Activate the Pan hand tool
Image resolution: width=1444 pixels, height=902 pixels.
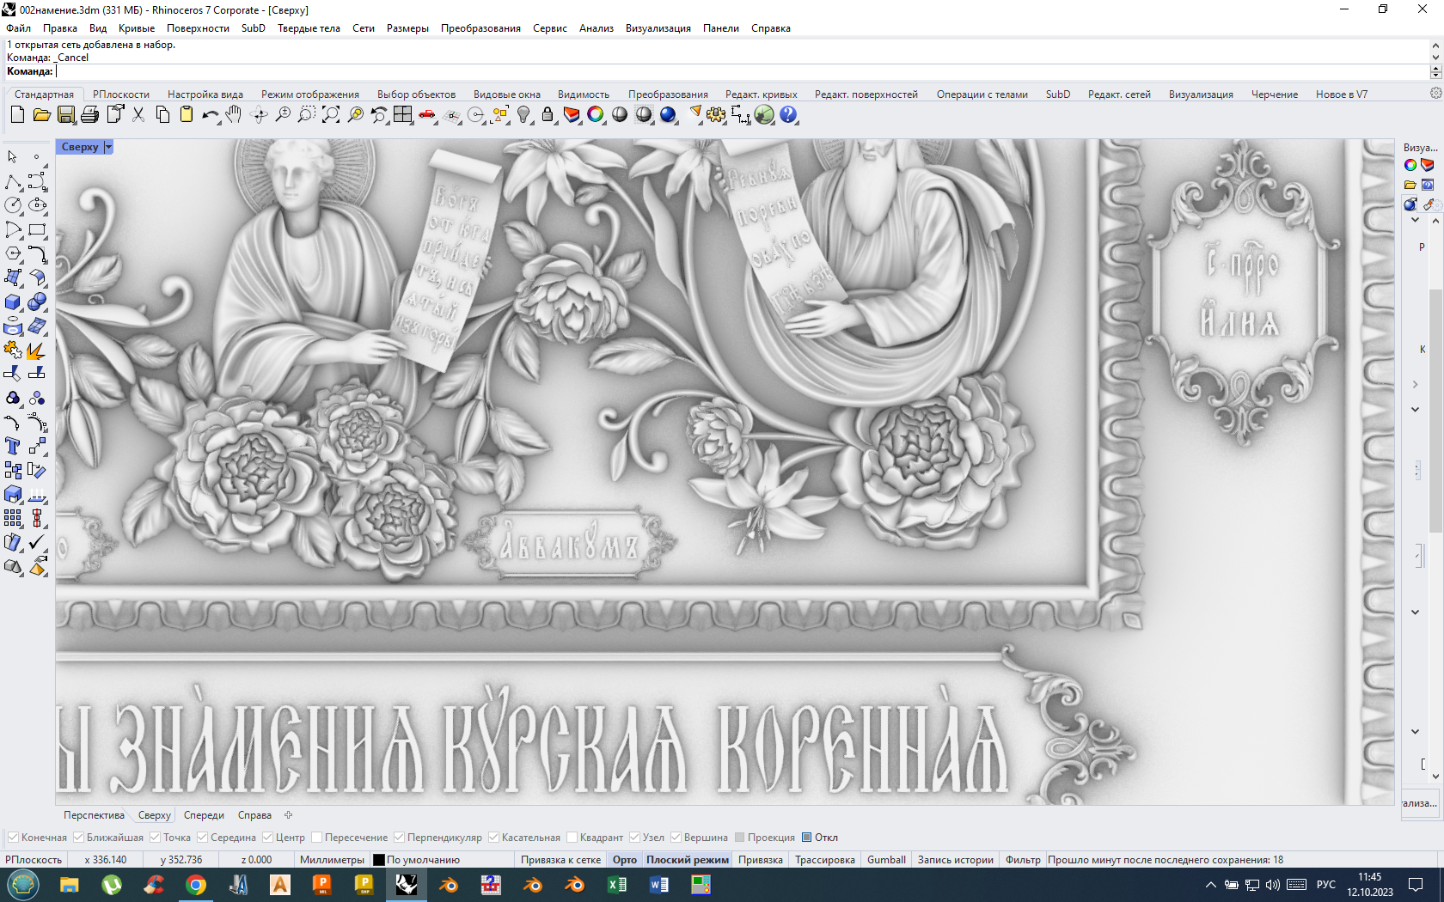tap(234, 114)
